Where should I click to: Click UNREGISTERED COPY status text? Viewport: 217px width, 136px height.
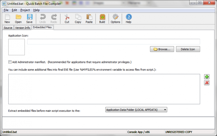click(x=179, y=132)
